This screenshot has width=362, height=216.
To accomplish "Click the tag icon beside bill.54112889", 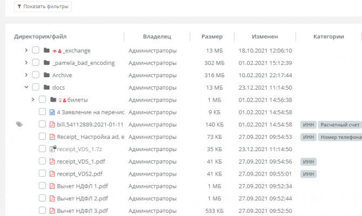I will [19, 124].
